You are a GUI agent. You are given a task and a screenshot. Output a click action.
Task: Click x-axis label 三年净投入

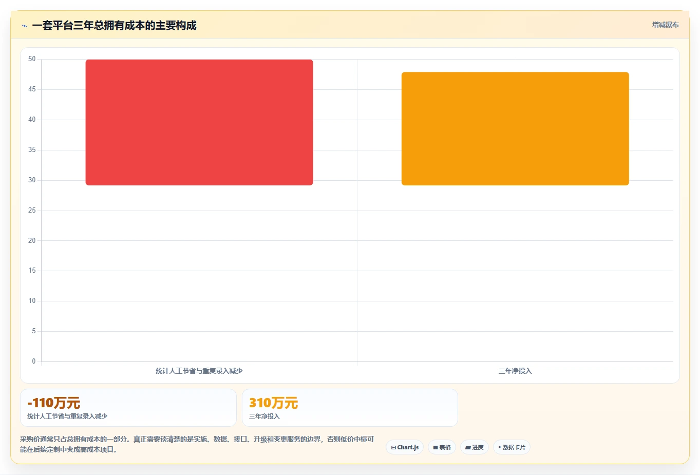coord(515,371)
